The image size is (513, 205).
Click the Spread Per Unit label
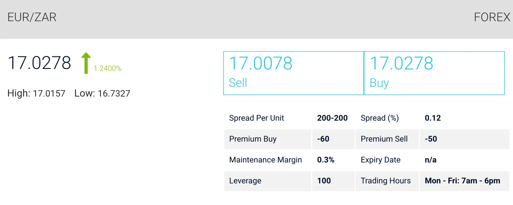click(256, 118)
